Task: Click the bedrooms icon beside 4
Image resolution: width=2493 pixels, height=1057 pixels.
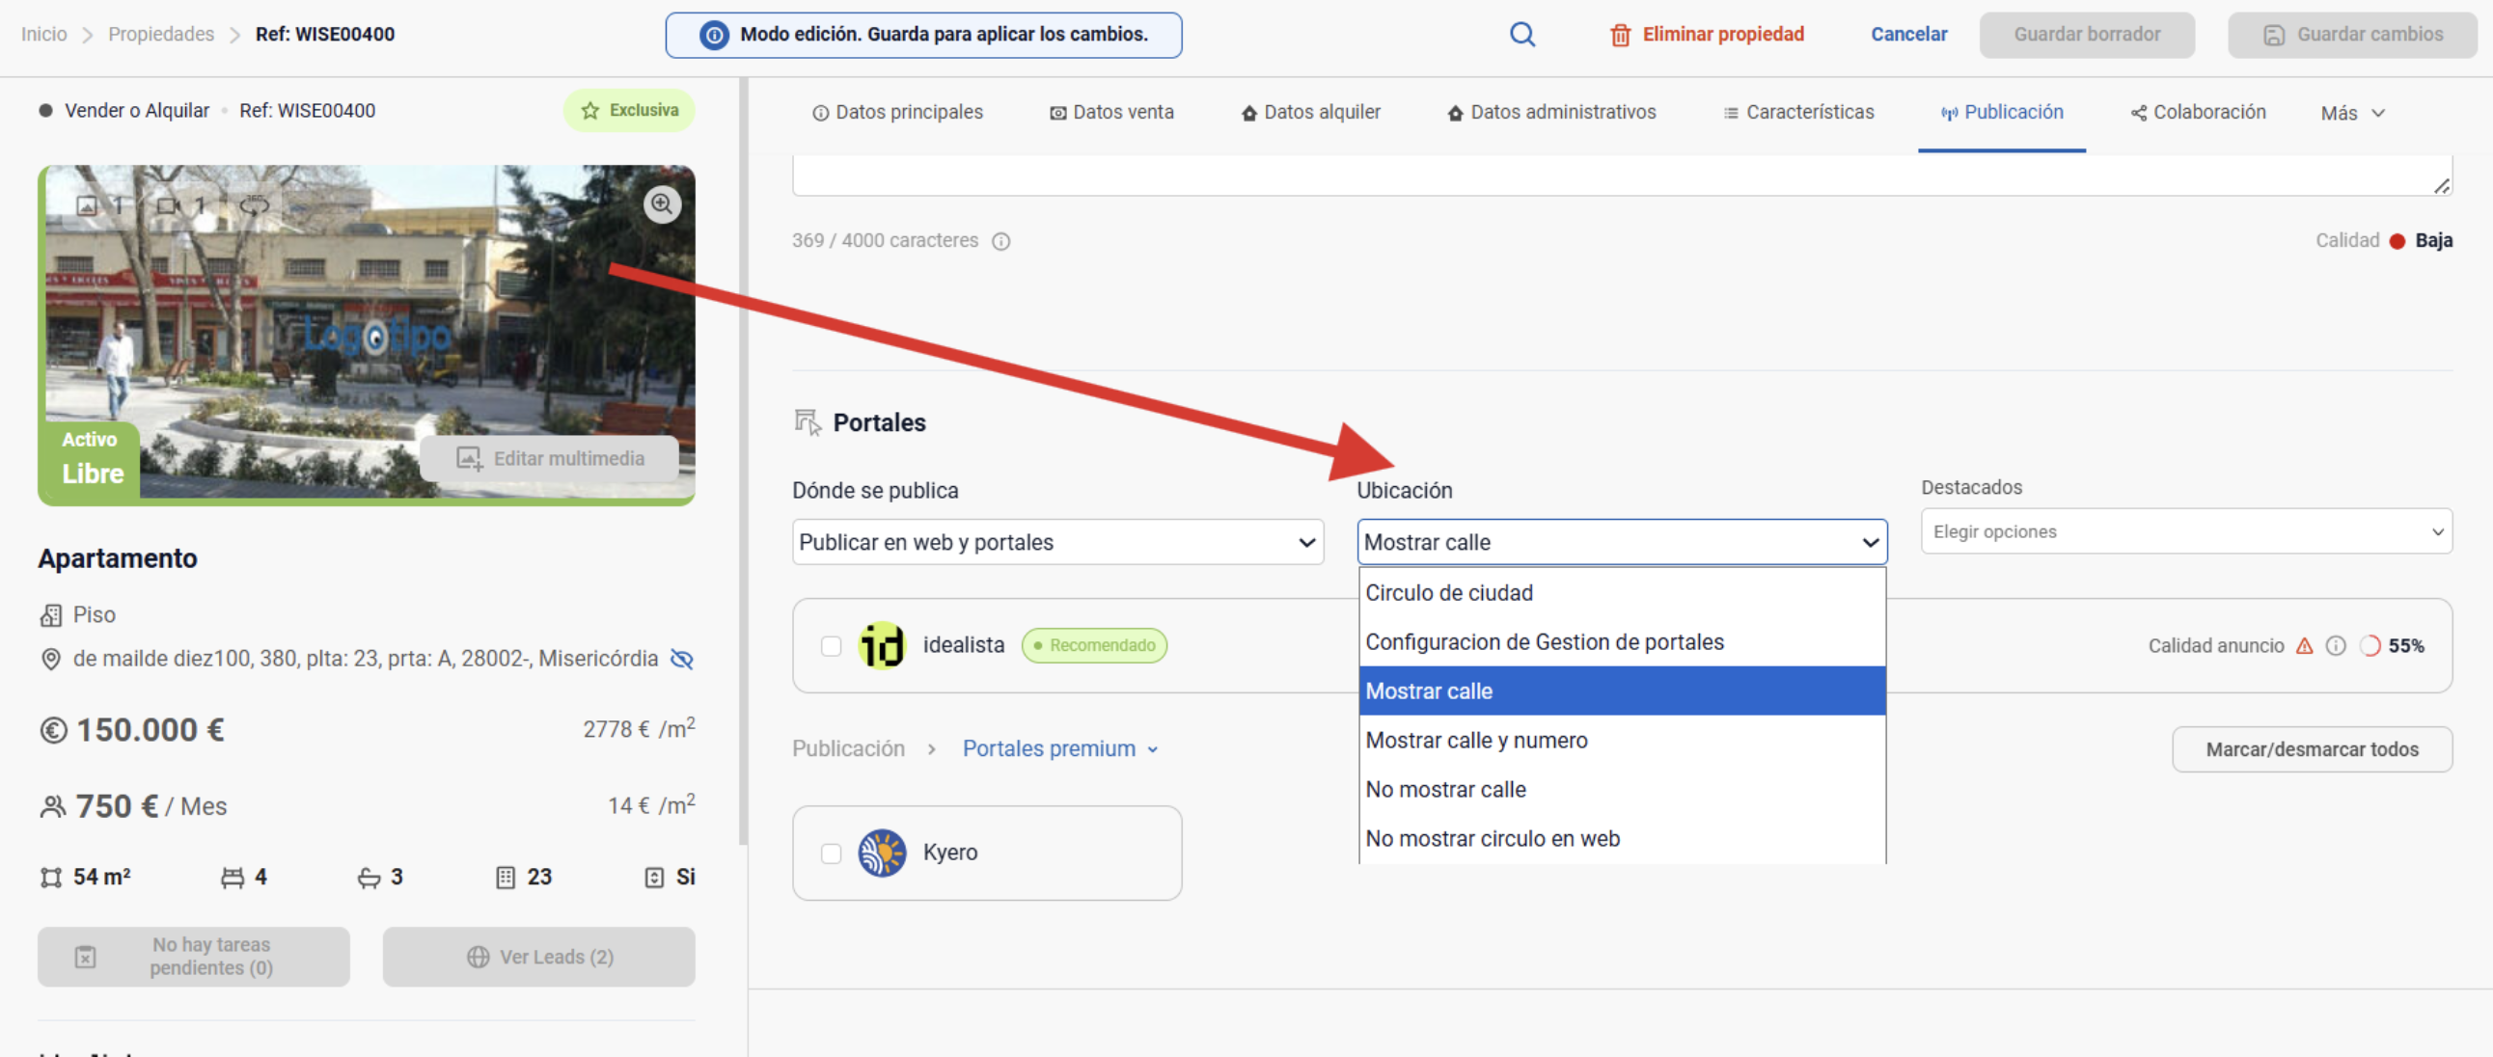Action: click(x=233, y=877)
